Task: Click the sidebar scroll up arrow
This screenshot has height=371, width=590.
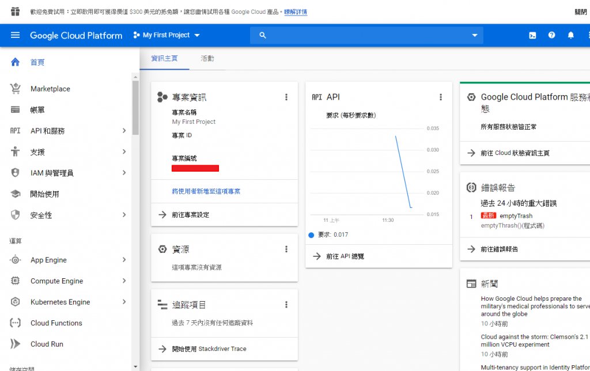Action: click(135, 77)
